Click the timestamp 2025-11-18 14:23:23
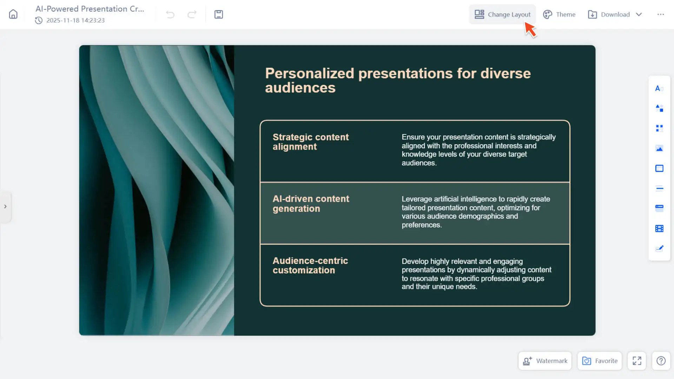This screenshot has width=674, height=379. (75, 20)
